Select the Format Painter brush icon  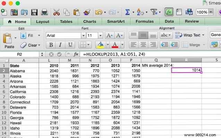point(87,12)
